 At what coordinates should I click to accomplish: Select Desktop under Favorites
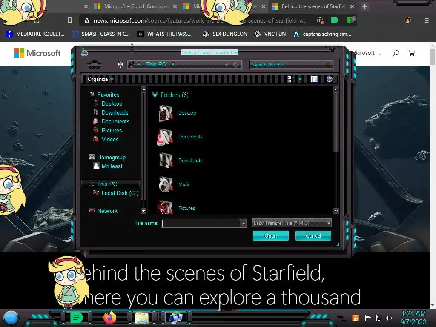pyautogui.click(x=112, y=103)
